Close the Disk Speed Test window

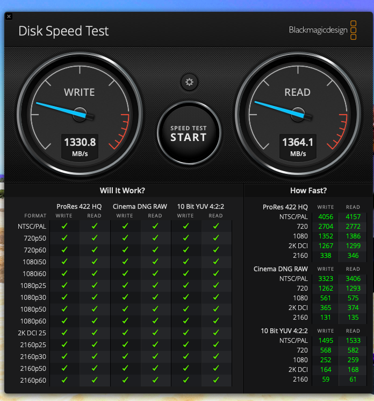coord(9,17)
